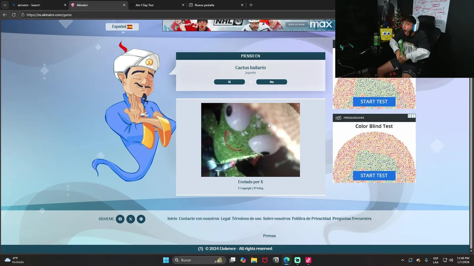Close the Nueva pestaña tab
474x266 pixels.
242,5
